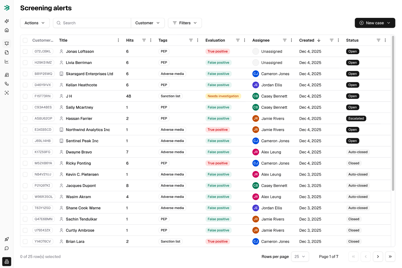Click the filter icon in Hits column
The image size is (402, 268).
pyautogui.click(x=144, y=40)
